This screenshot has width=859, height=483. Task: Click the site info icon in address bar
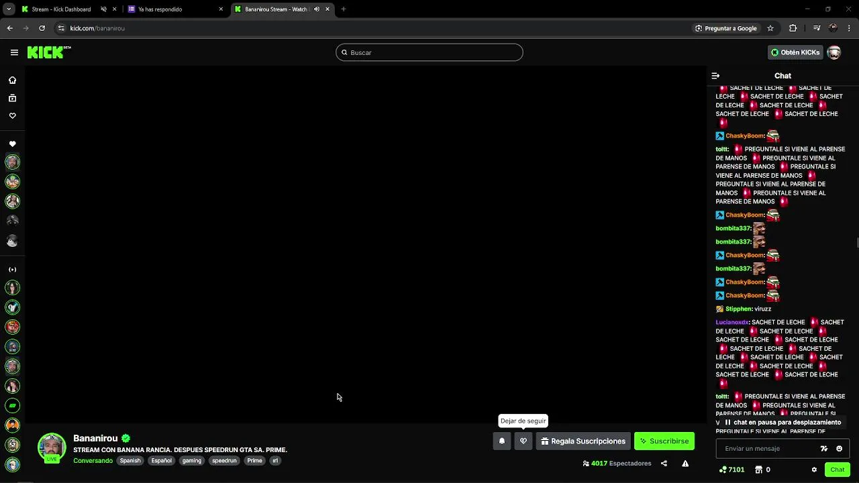point(61,28)
